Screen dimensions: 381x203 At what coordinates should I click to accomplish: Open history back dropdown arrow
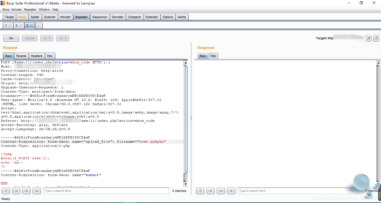pos(50,38)
